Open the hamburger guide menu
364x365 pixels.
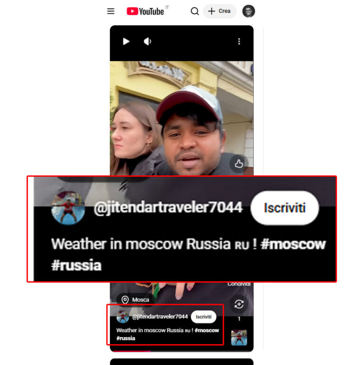[111, 11]
